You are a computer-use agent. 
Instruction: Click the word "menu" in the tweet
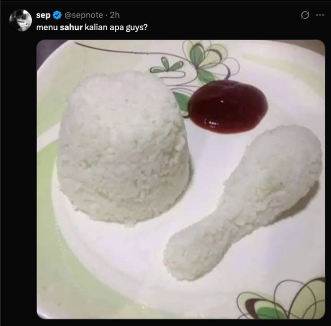coord(47,27)
